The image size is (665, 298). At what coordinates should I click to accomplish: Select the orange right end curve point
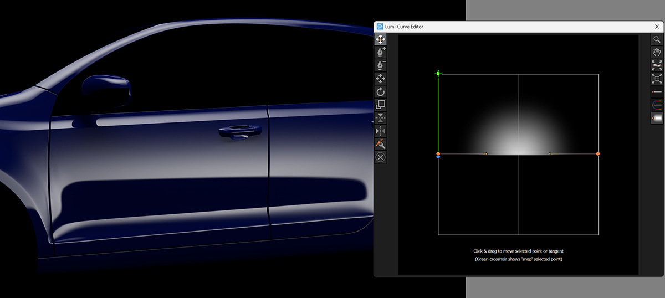point(598,153)
